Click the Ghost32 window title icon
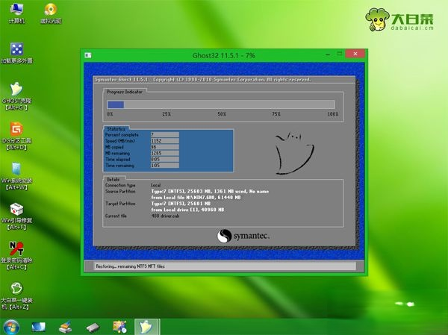The image size is (448, 335). click(x=88, y=55)
